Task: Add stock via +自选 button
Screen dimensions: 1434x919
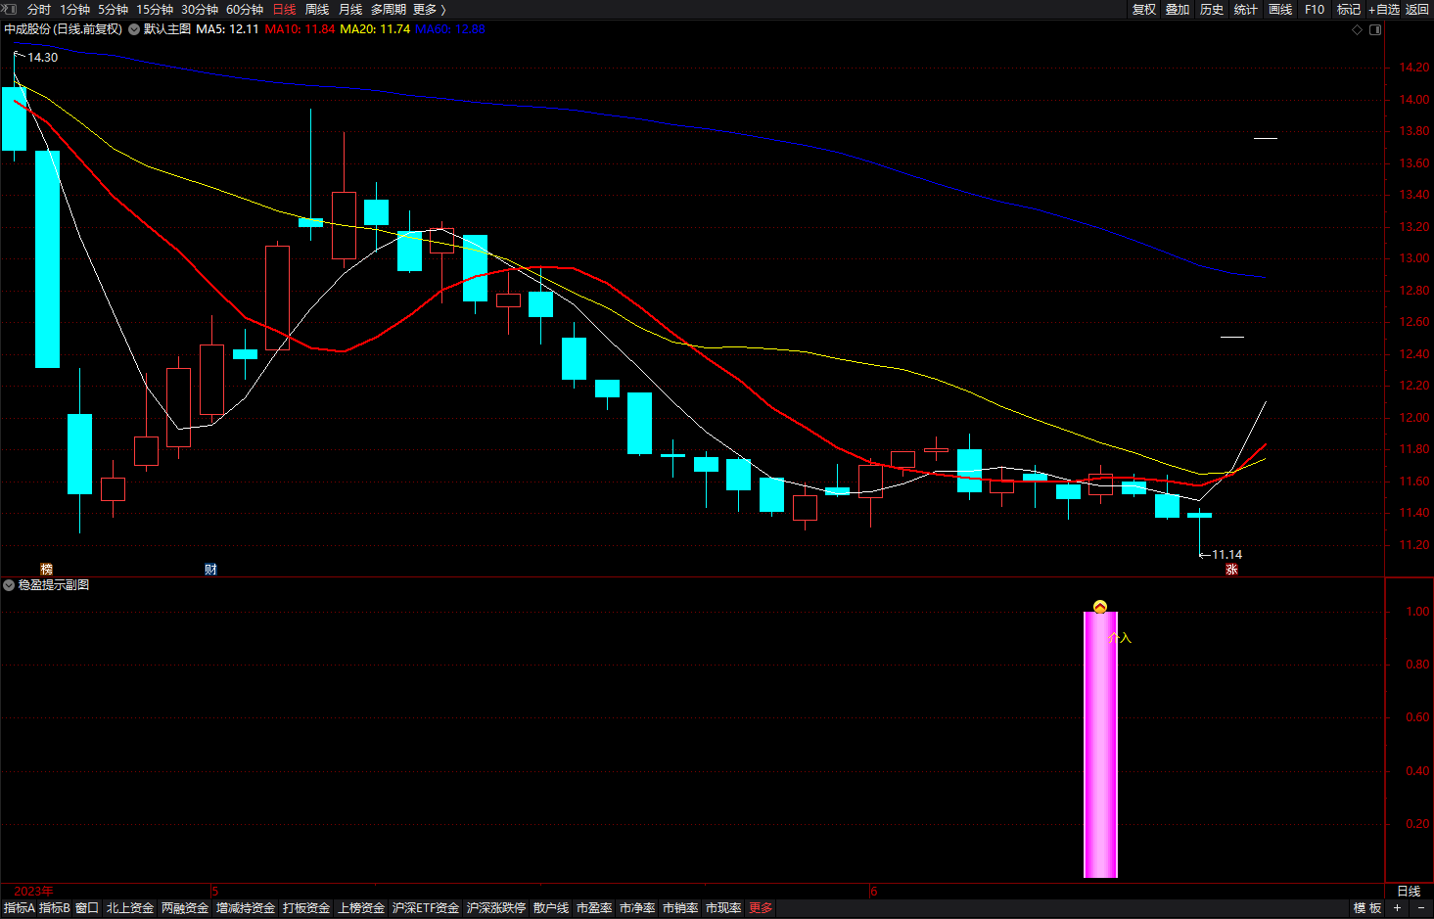Action: tap(1384, 10)
